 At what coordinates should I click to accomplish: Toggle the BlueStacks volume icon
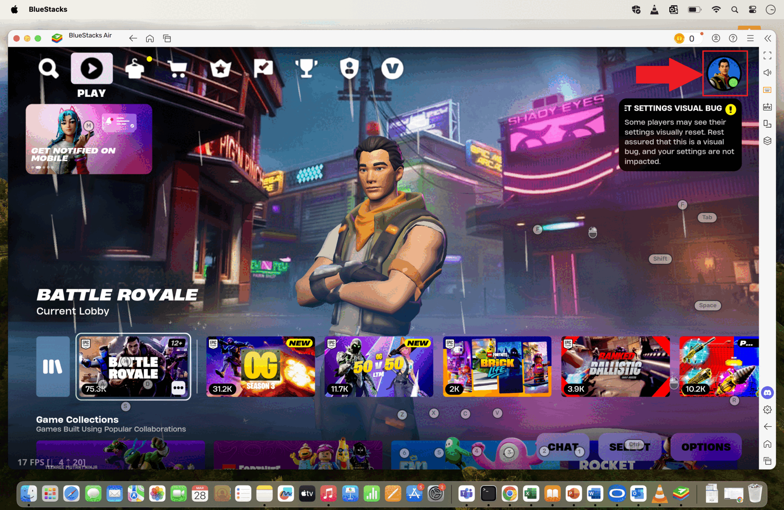pos(767,73)
